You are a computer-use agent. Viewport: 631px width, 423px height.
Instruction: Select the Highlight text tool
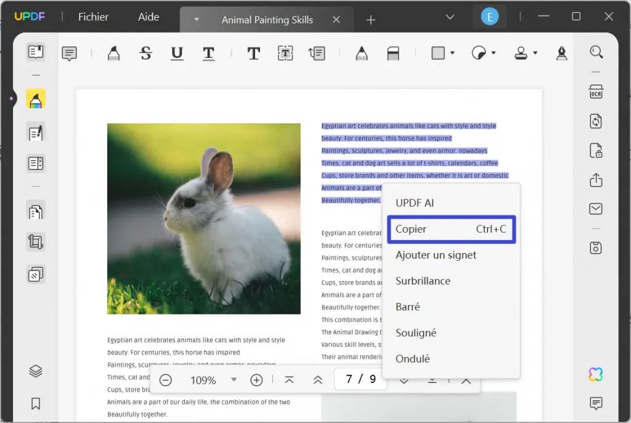tap(113, 53)
